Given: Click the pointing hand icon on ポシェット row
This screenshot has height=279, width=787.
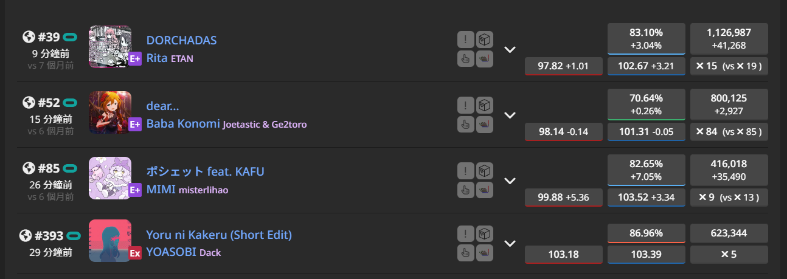Looking at the screenshot, I should (465, 190).
